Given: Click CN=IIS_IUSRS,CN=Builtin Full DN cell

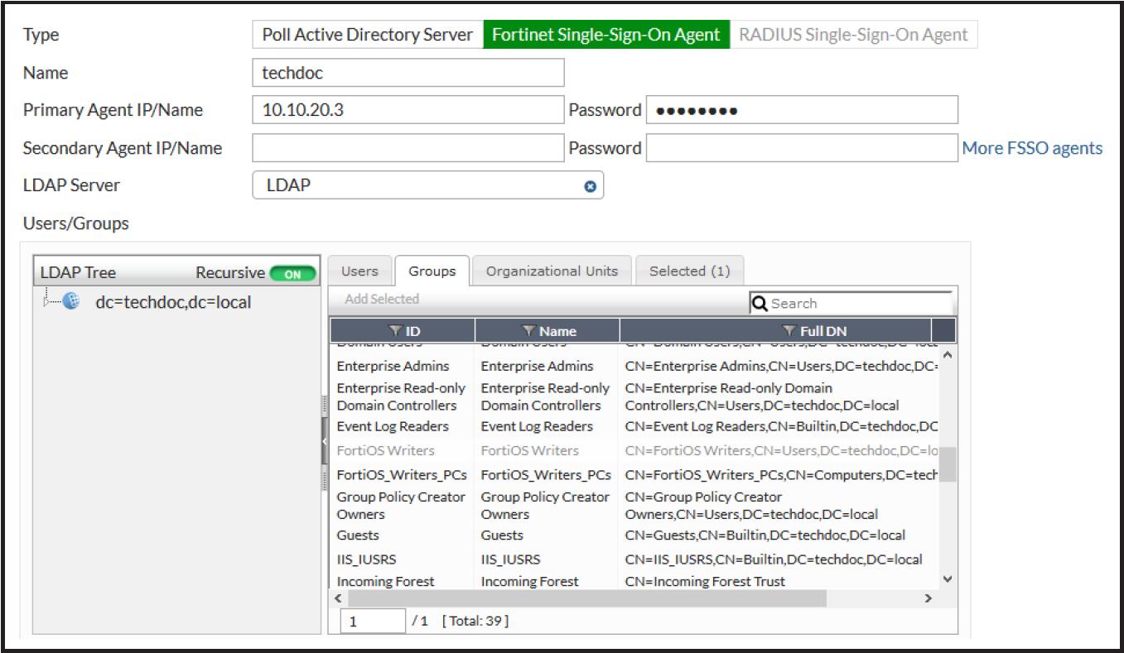Looking at the screenshot, I should [774, 559].
